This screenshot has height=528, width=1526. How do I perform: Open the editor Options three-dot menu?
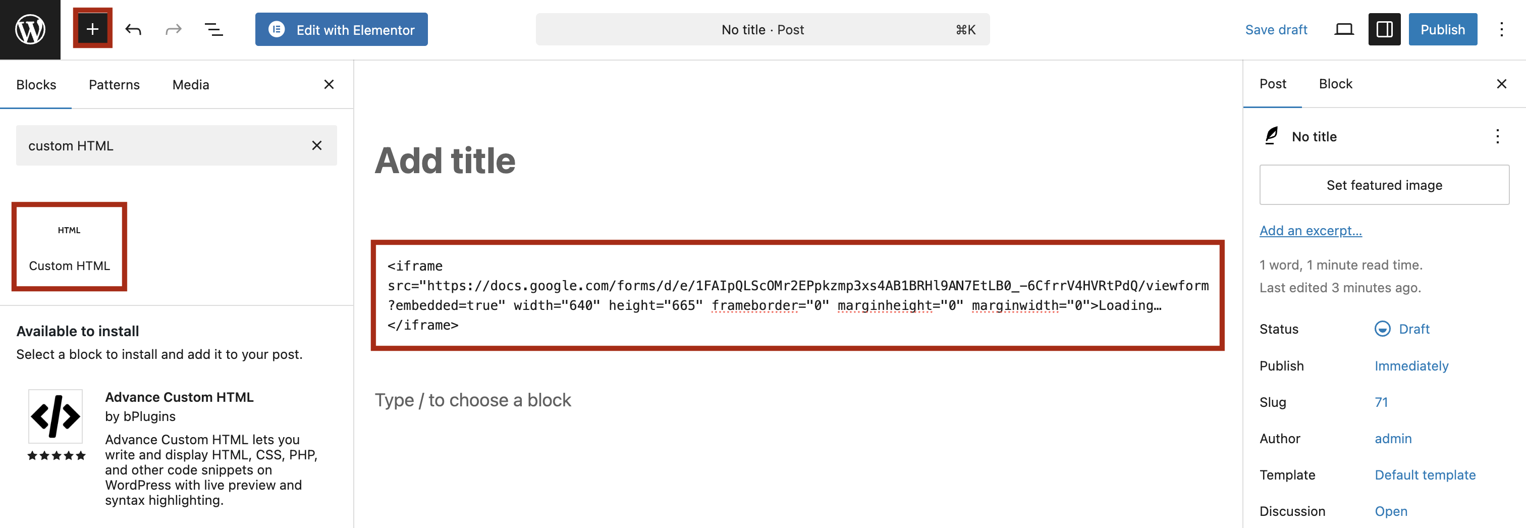[x=1503, y=29]
